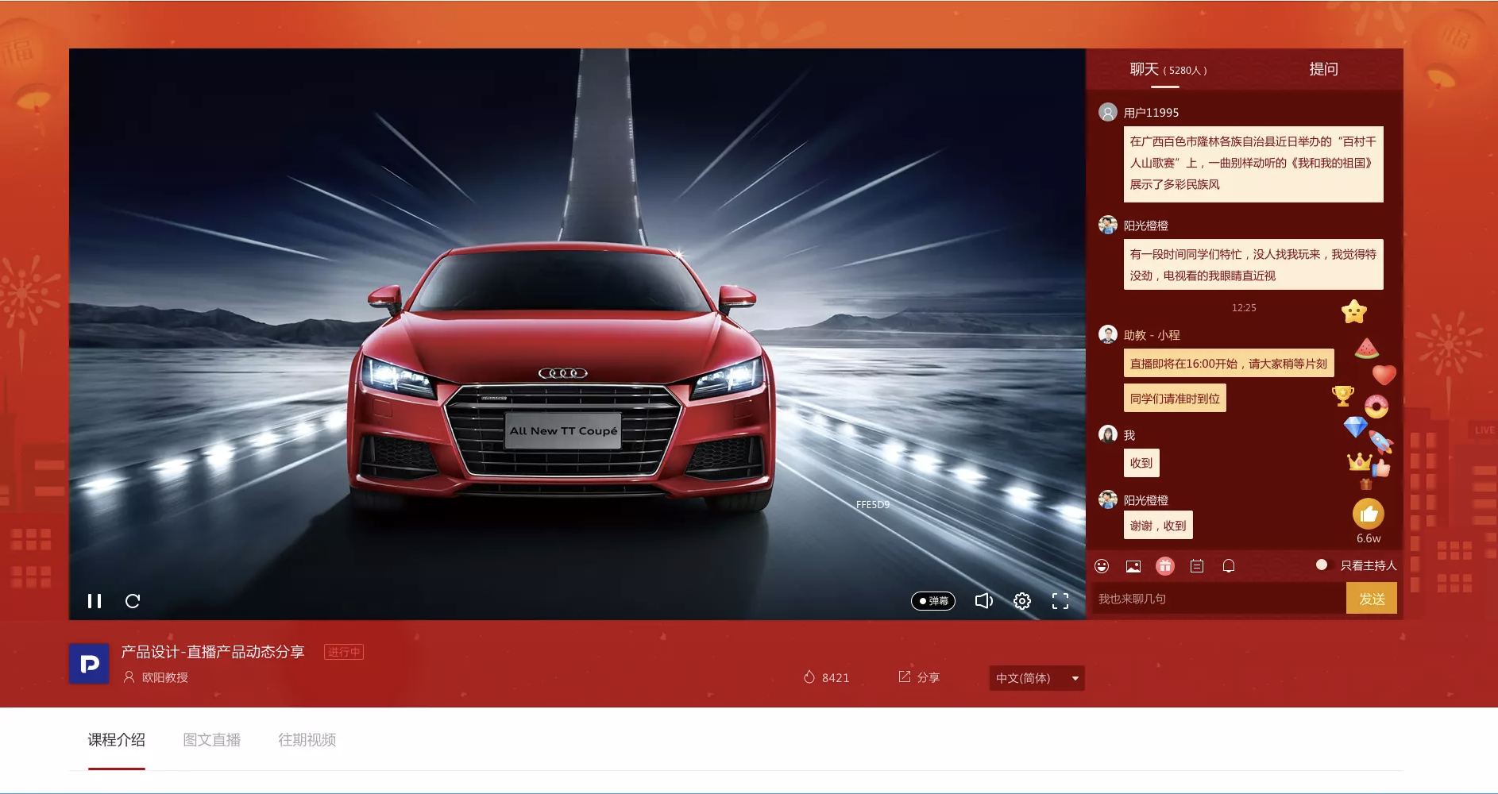1498x794 pixels.
Task: Open the 往期视频 tab
Action: [307, 740]
